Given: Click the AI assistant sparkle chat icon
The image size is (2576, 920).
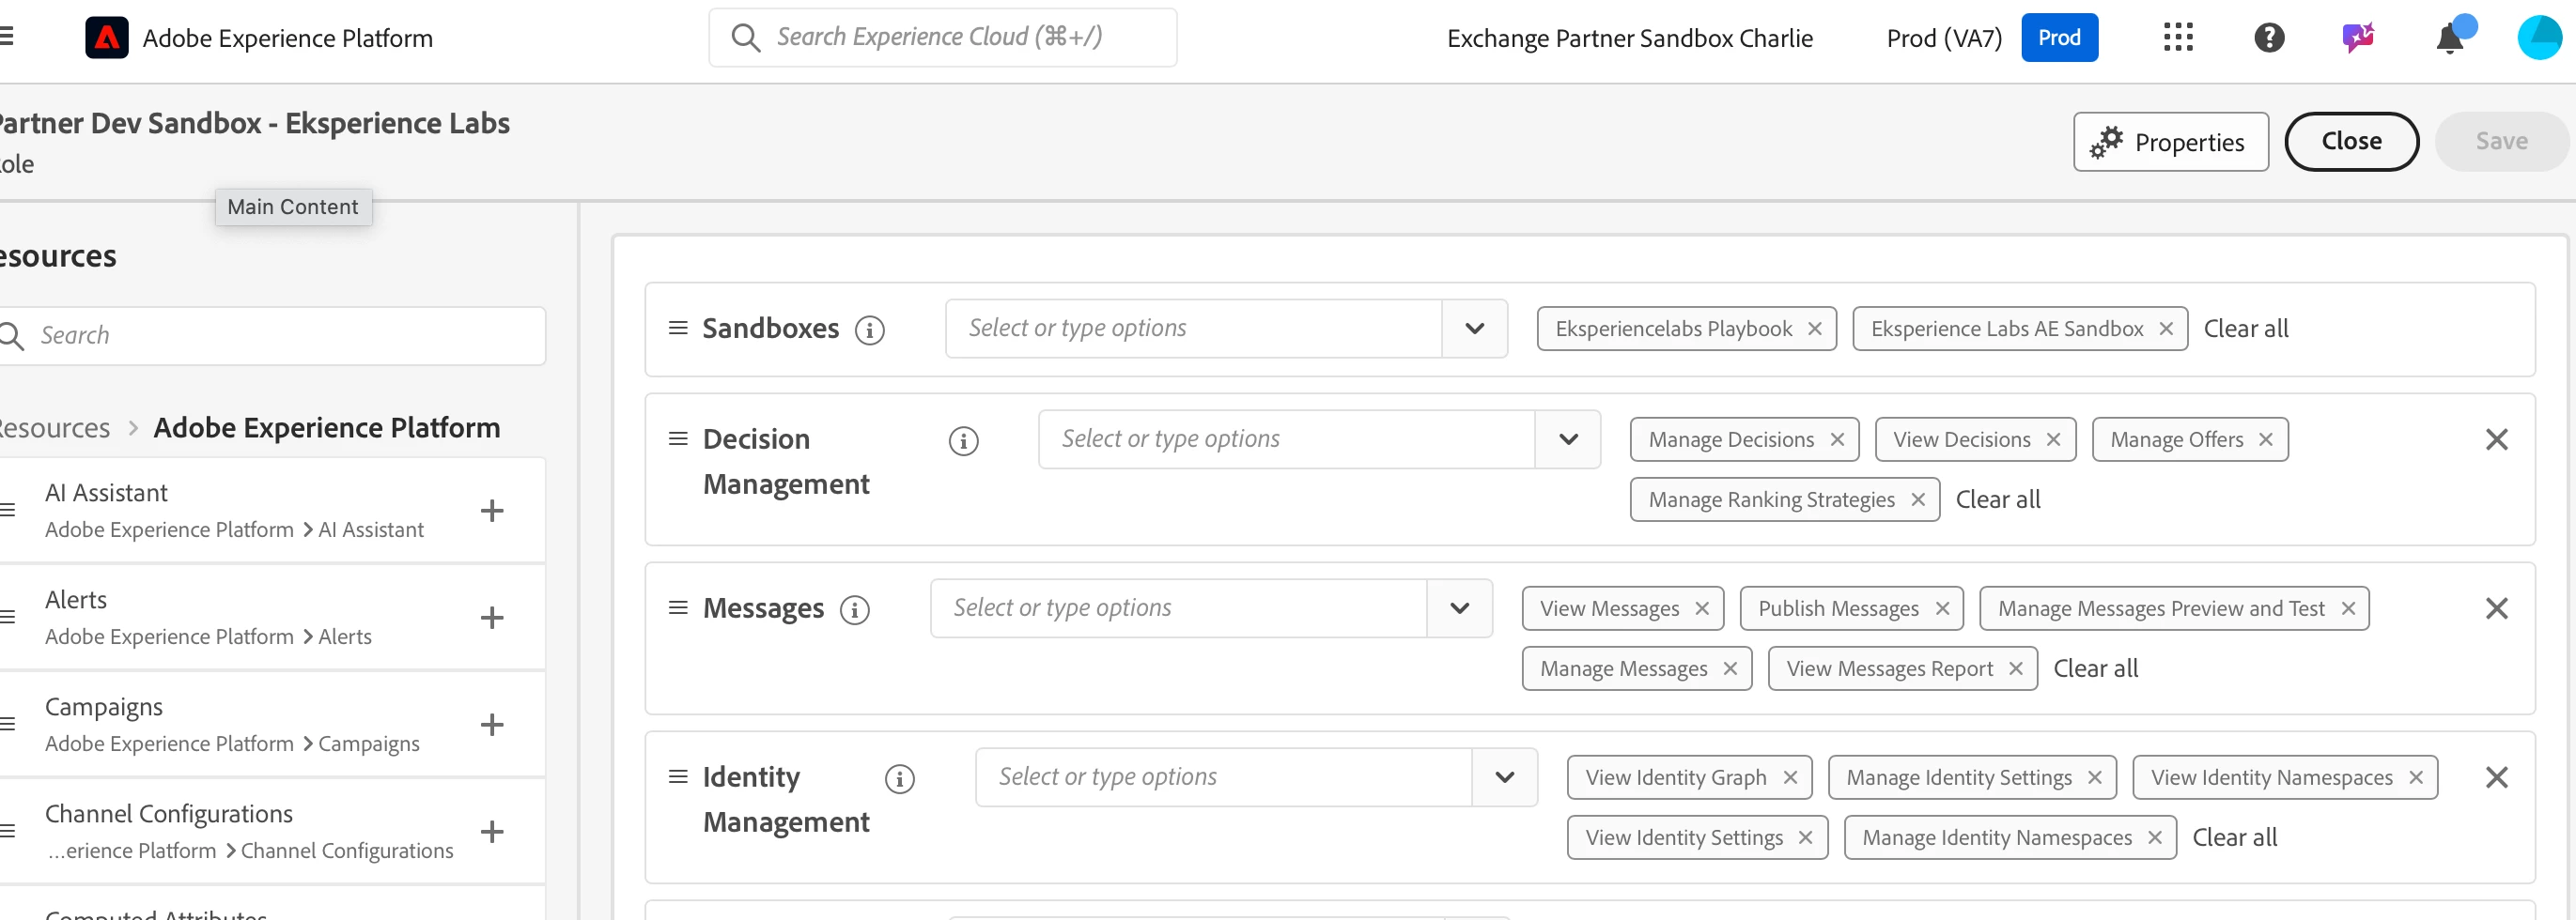Looking at the screenshot, I should pos(2357,38).
